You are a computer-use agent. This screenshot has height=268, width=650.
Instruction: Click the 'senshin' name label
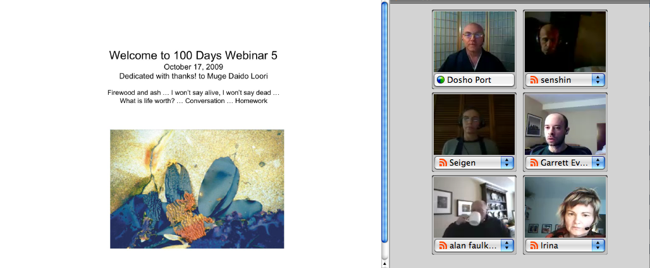coord(555,80)
